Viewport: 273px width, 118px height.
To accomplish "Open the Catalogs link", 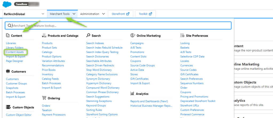I will 47,52.
